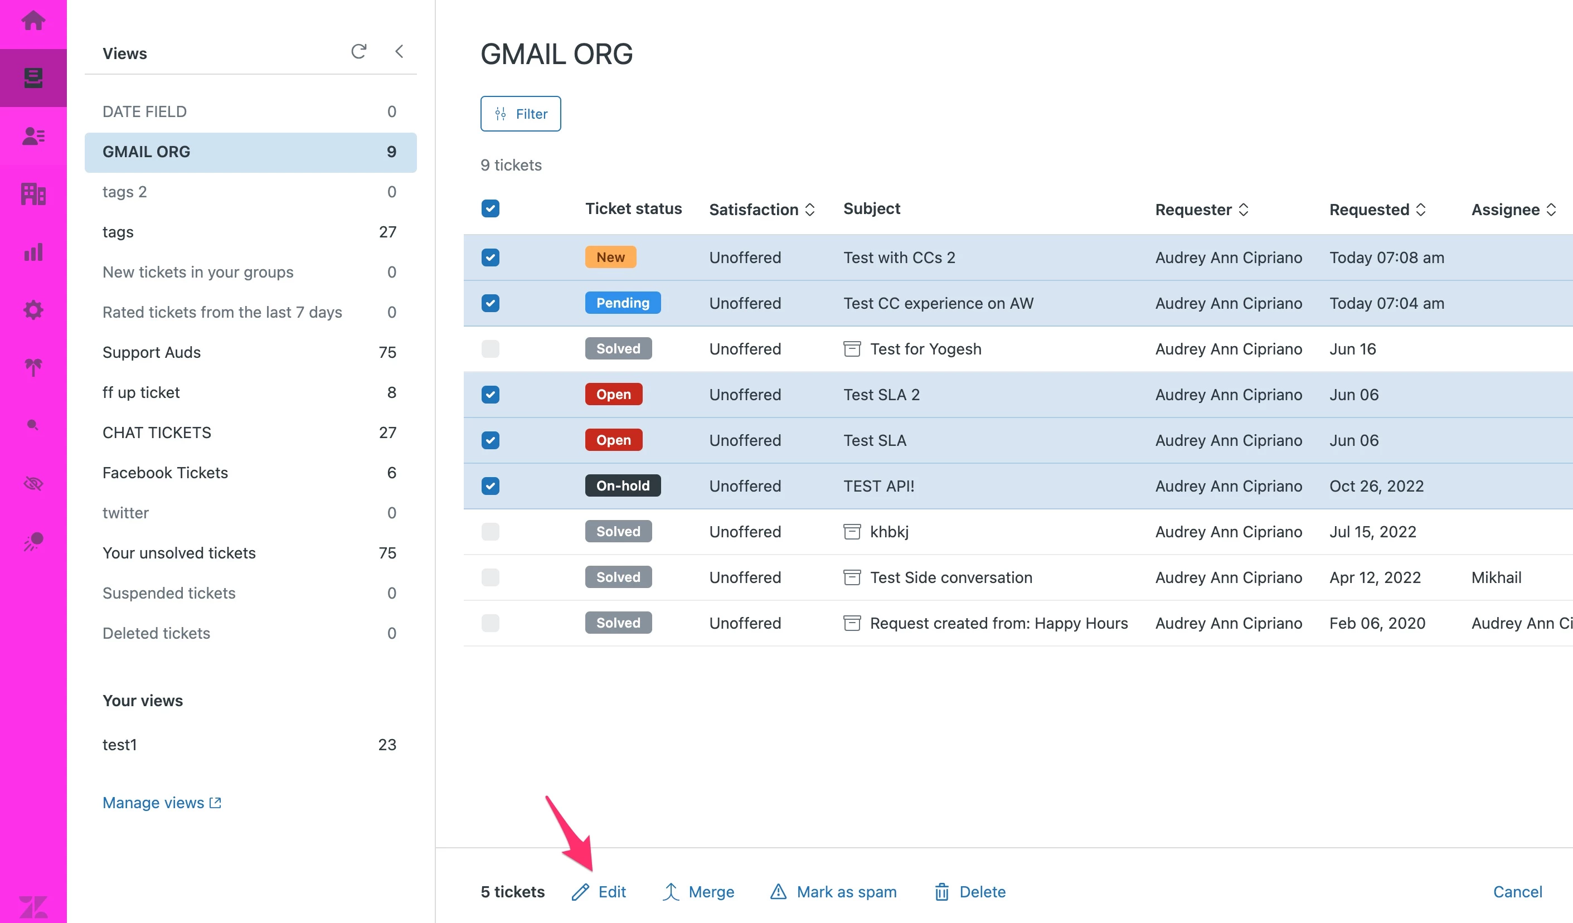Refresh the views list

[x=358, y=51]
